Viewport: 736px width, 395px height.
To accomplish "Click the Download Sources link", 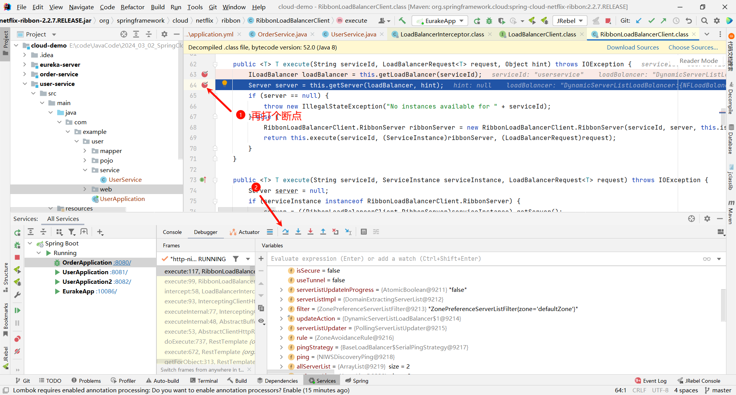I will tap(632, 47).
